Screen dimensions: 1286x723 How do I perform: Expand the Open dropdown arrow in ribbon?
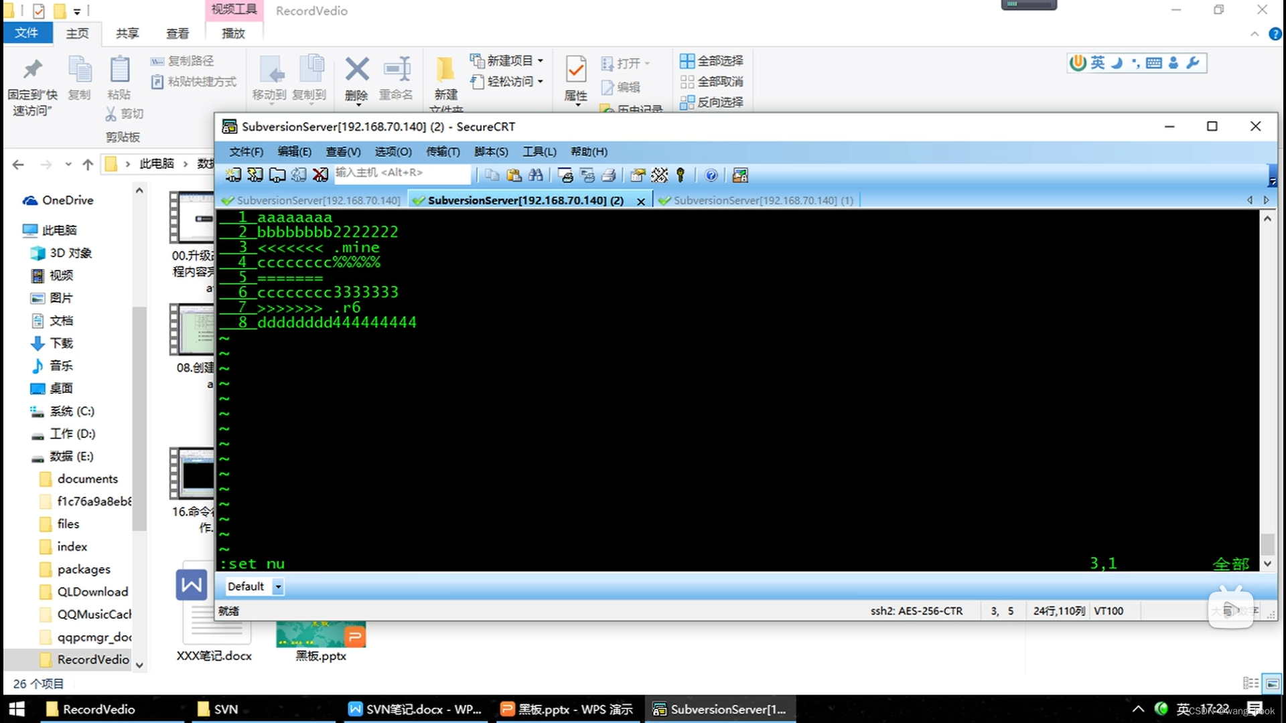point(647,63)
